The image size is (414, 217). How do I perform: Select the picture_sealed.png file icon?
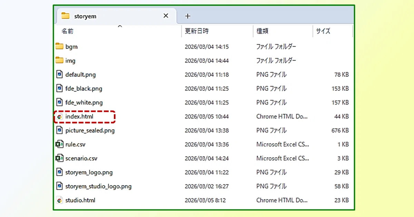pyautogui.click(x=59, y=130)
